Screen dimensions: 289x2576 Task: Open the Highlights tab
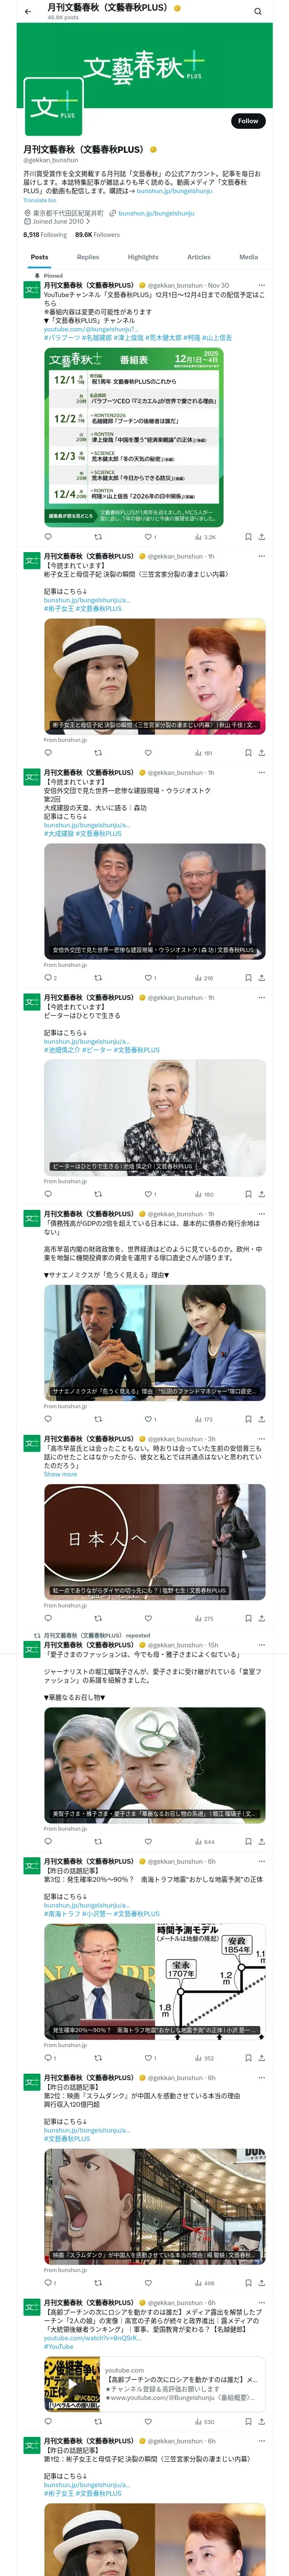(x=143, y=257)
